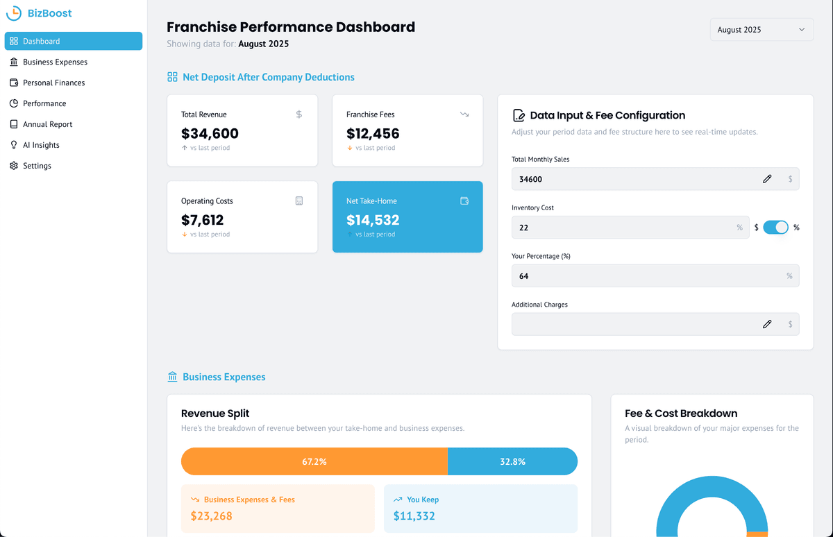Click the percent symbol in Your Percentage field
The image size is (833, 537).
(x=789, y=275)
